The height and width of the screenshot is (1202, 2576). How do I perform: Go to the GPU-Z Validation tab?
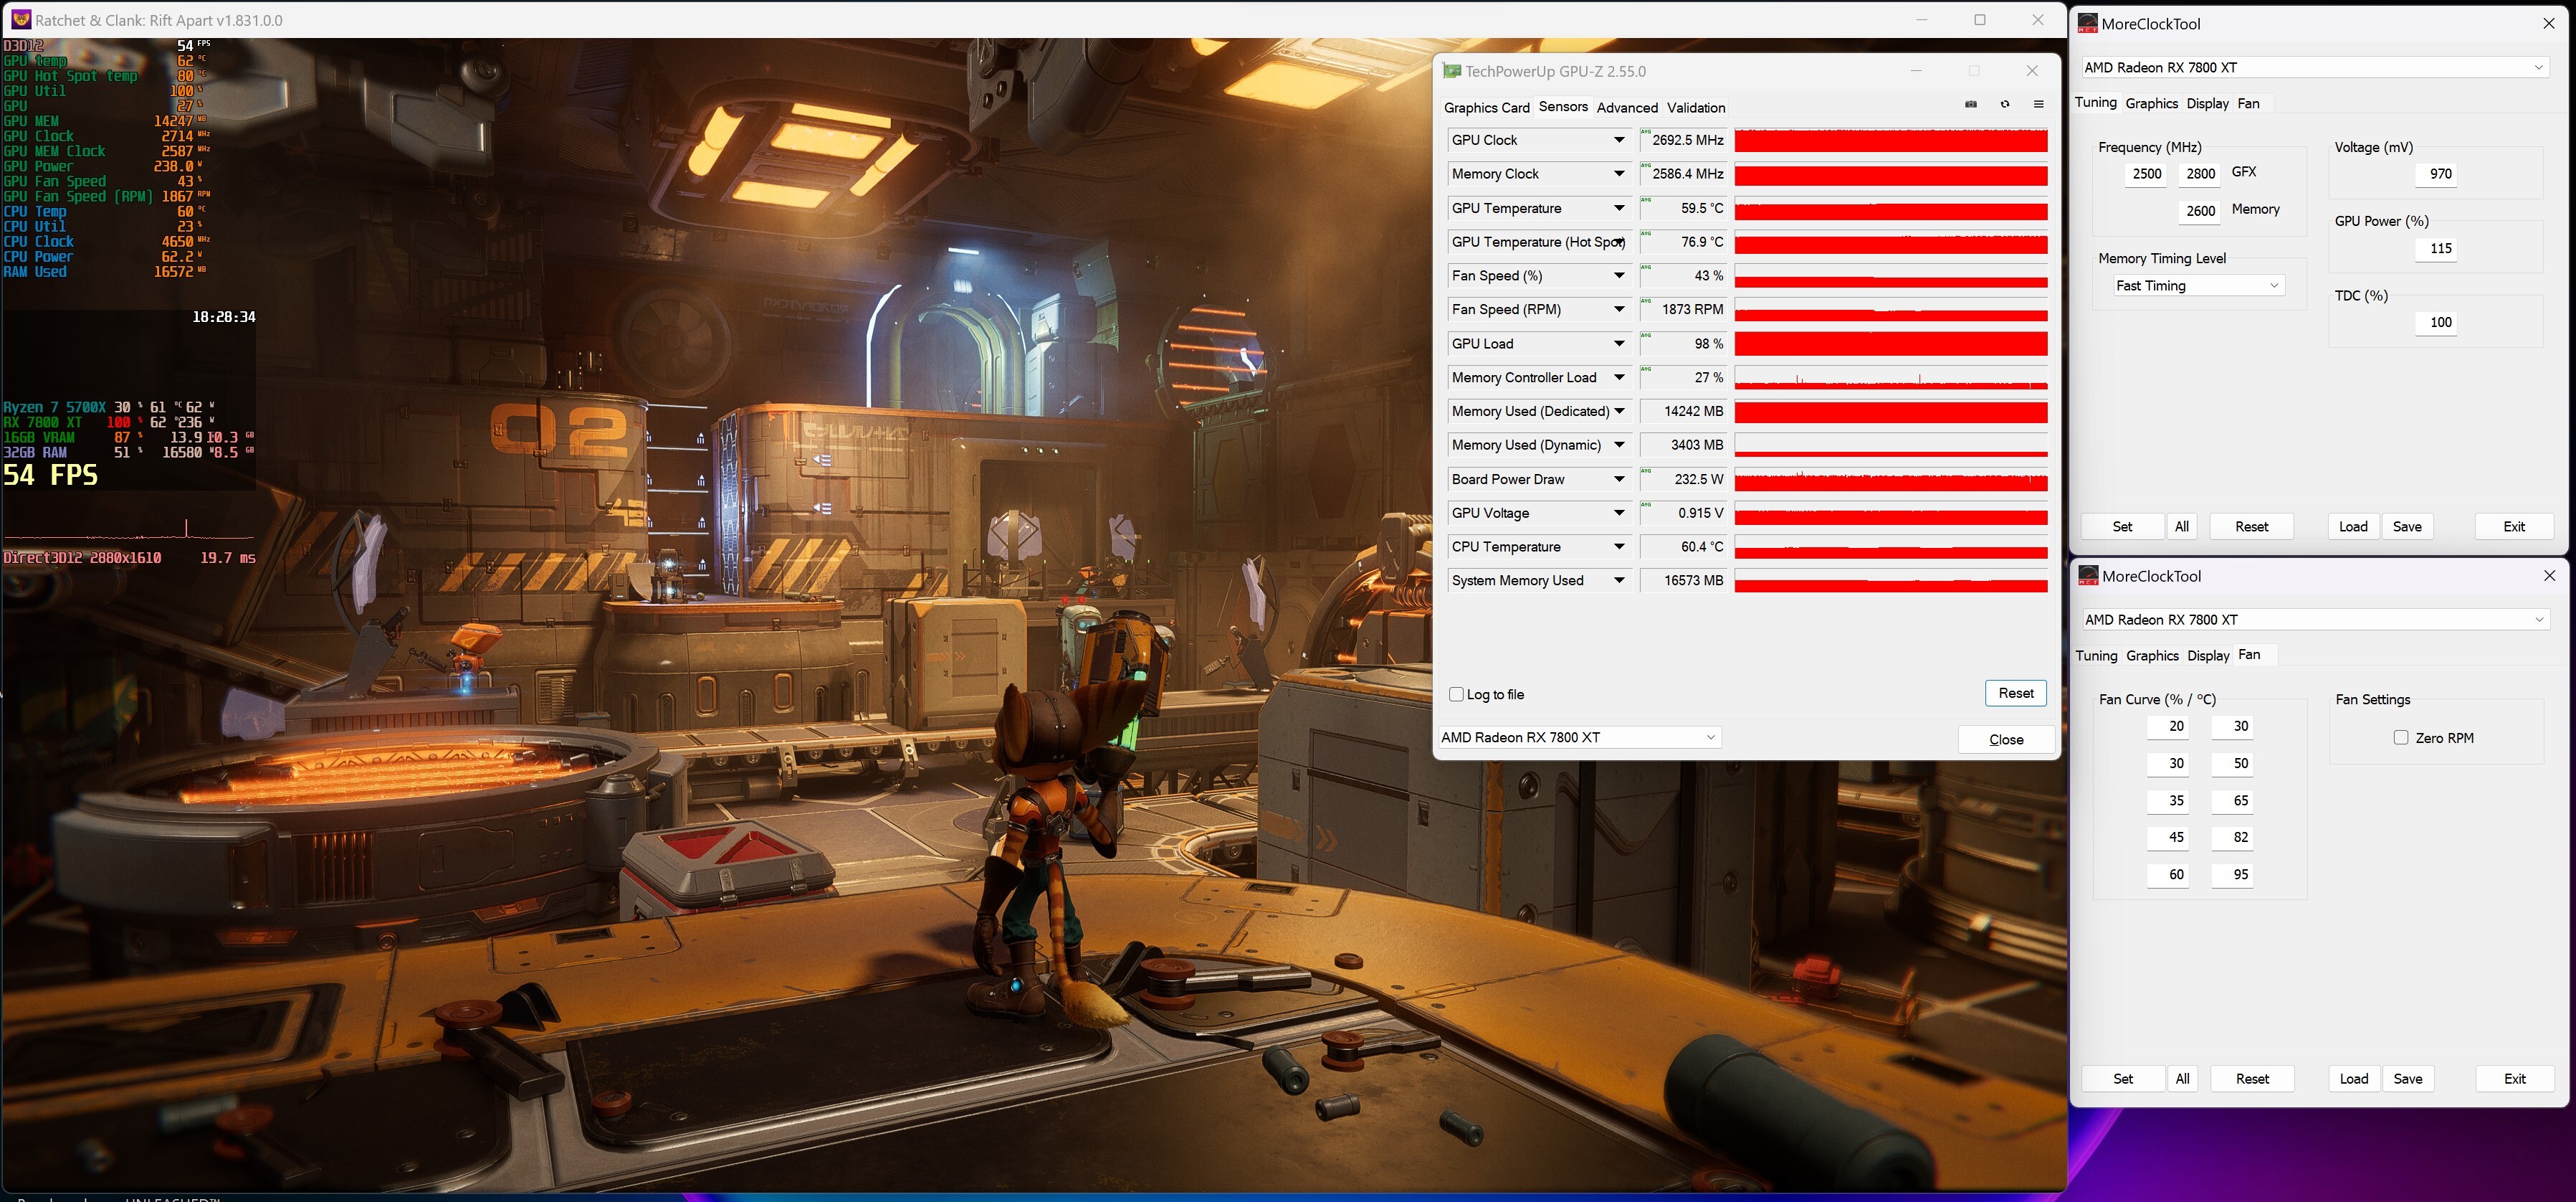click(x=1696, y=107)
